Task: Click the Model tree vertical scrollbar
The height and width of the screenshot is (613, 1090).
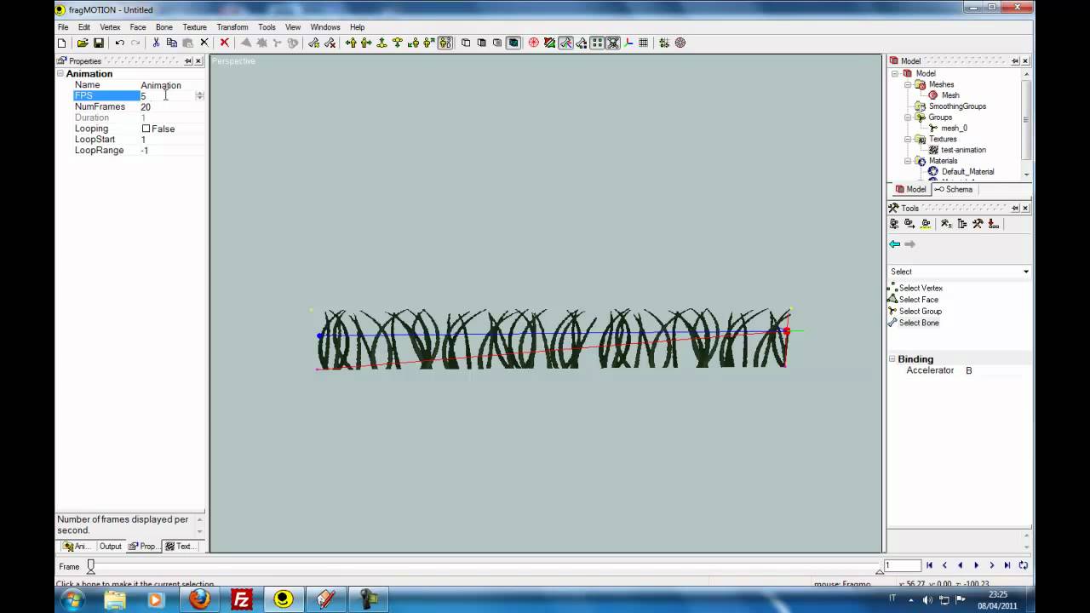Action: (x=1027, y=123)
